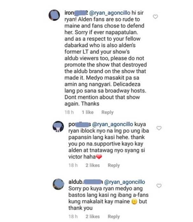Open first commenter's profile picture
193x222 pixels.
tap(54, 15)
